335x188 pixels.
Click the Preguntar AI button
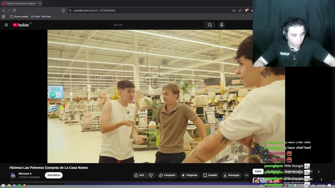point(189,175)
